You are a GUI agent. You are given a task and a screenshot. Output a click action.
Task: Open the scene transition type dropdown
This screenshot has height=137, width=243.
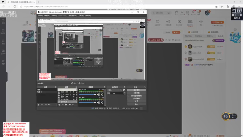coord(115,90)
